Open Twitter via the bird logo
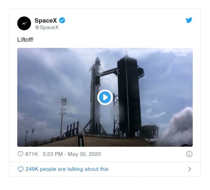 point(189,20)
